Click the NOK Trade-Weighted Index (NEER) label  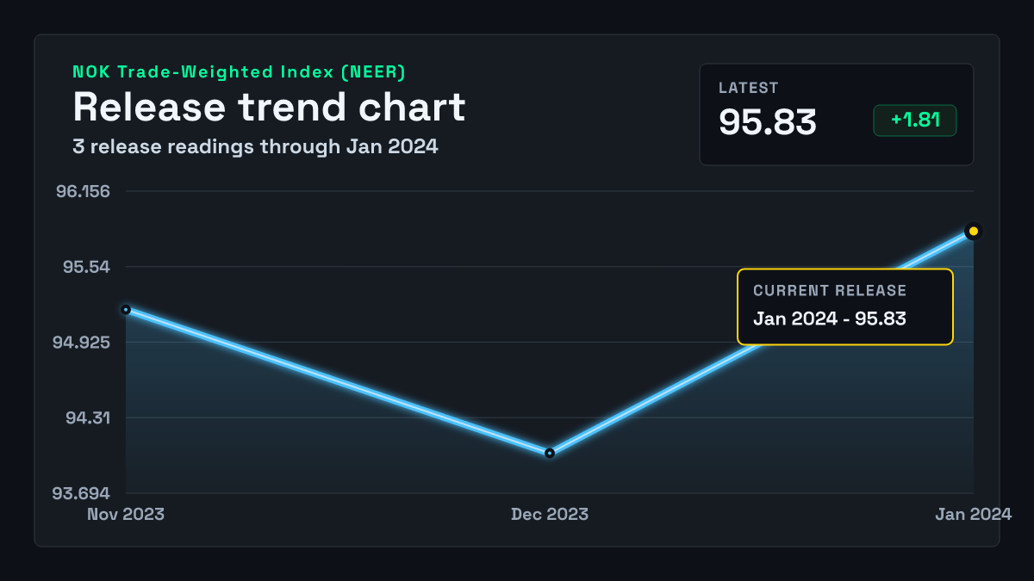tap(239, 72)
